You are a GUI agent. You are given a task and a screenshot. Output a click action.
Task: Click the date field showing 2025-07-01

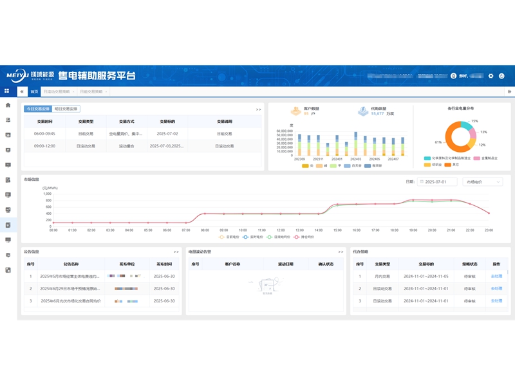438,182
